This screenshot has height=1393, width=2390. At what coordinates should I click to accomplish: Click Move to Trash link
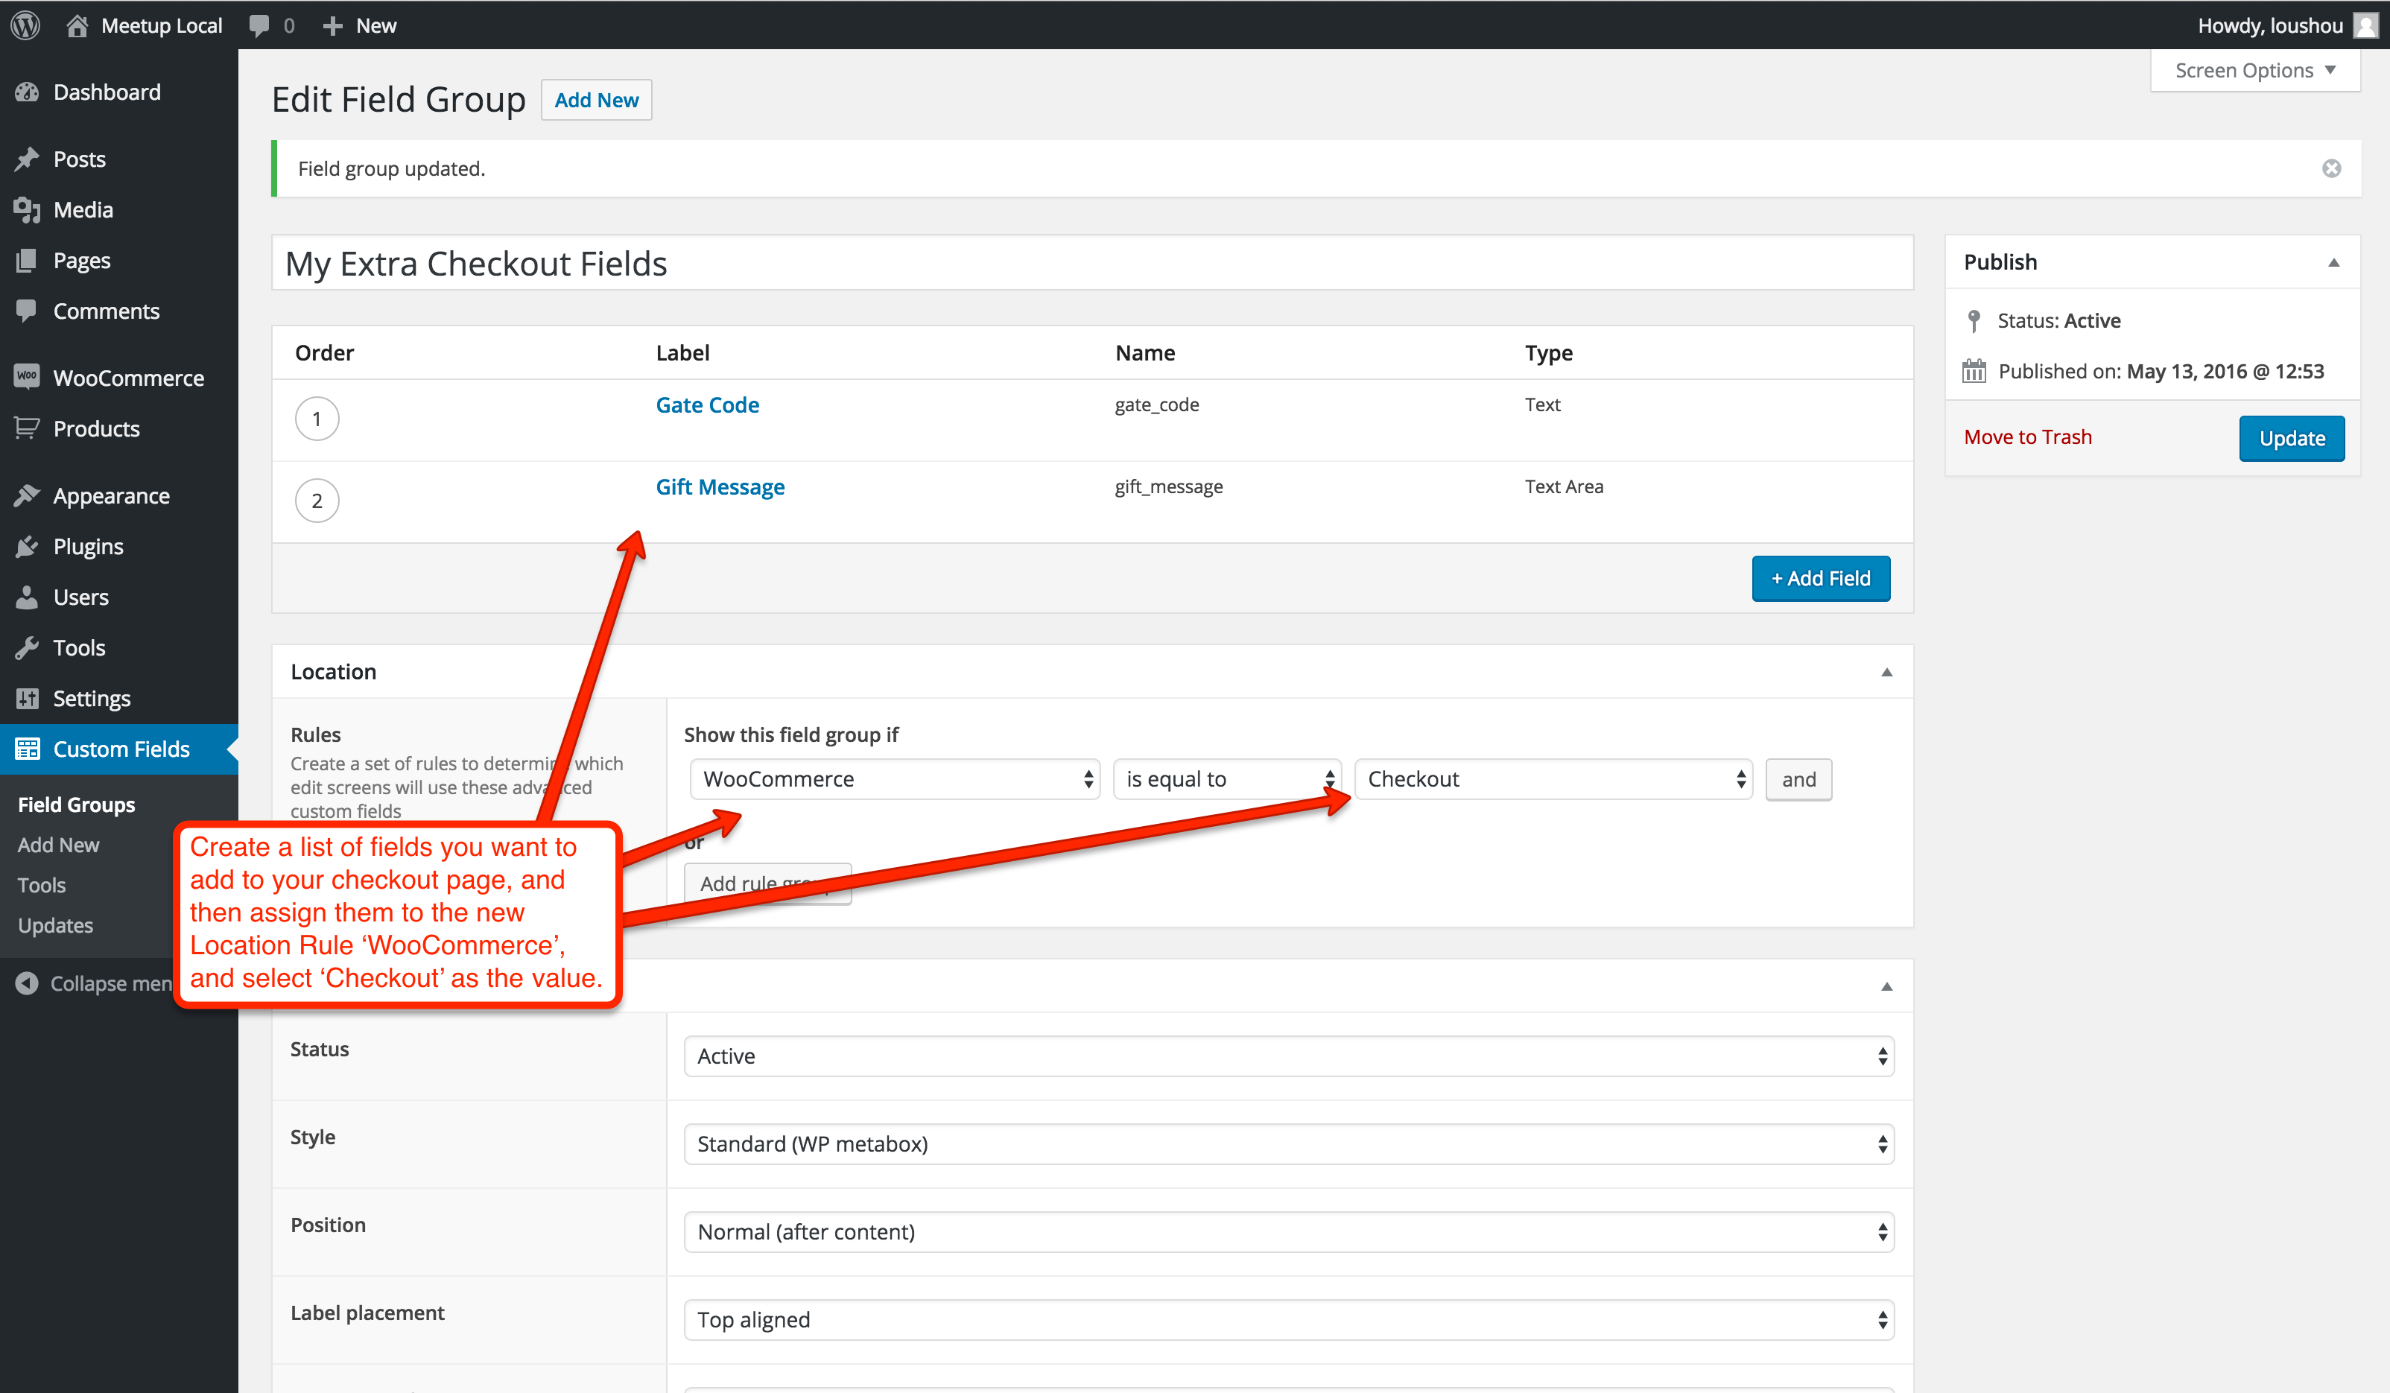coord(2028,437)
